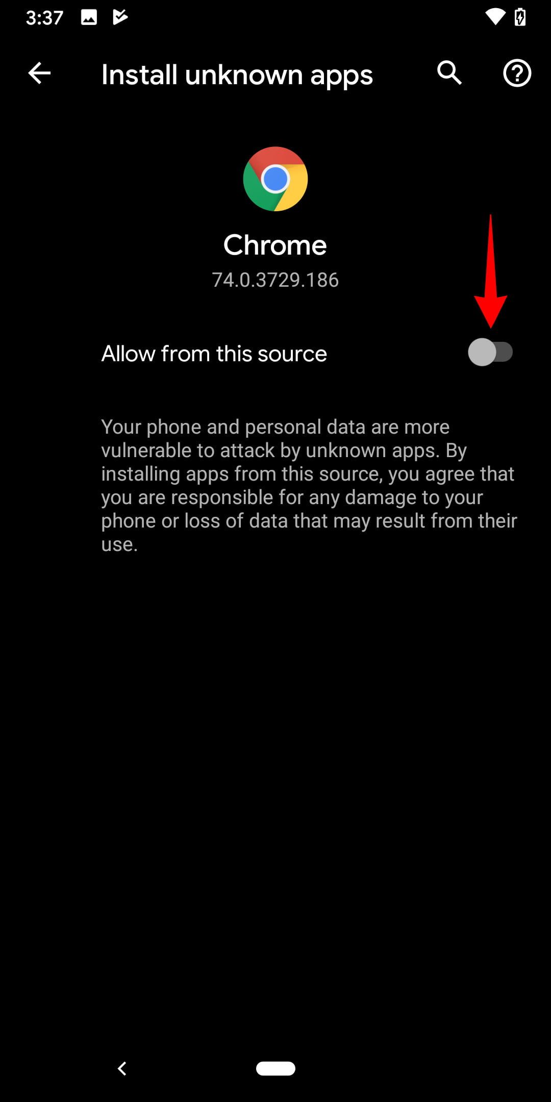Open the help question mark icon

[x=517, y=73]
